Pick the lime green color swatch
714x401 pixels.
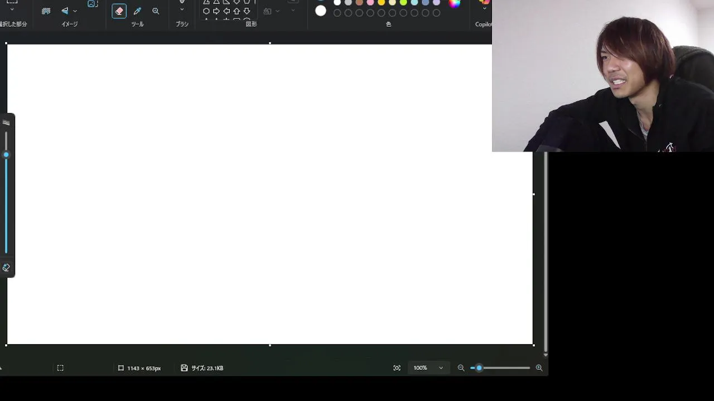tap(403, 3)
